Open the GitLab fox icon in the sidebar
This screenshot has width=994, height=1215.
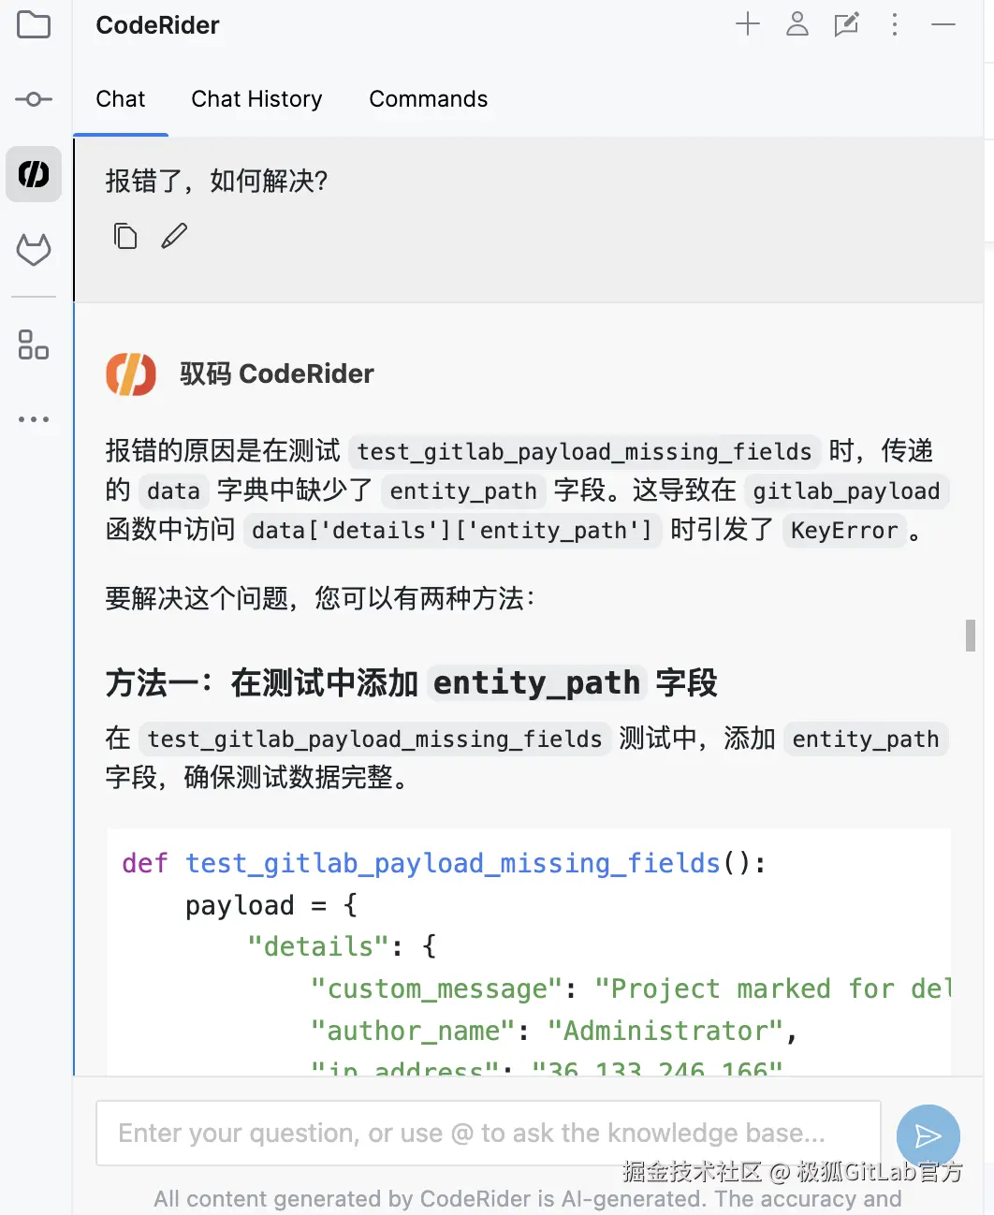[x=34, y=250]
